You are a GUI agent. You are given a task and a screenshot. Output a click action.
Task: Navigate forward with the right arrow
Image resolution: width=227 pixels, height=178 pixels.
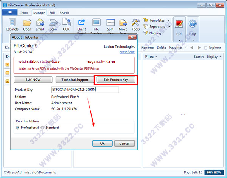coord(199,48)
